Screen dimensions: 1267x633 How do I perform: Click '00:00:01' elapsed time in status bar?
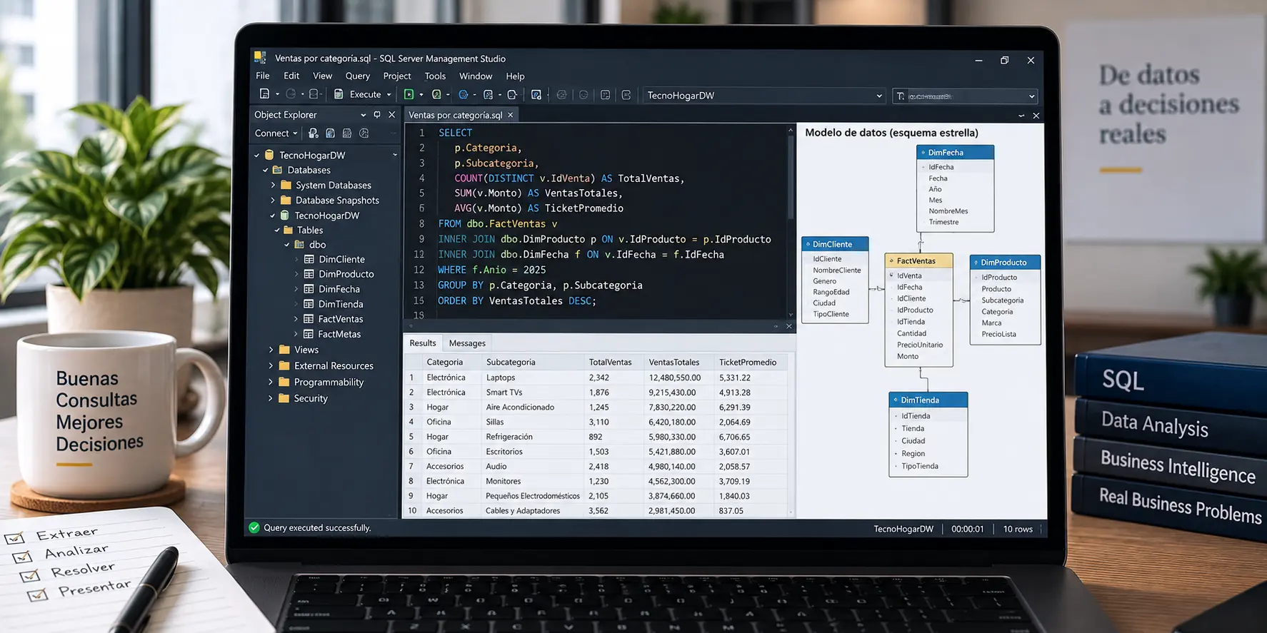click(968, 529)
